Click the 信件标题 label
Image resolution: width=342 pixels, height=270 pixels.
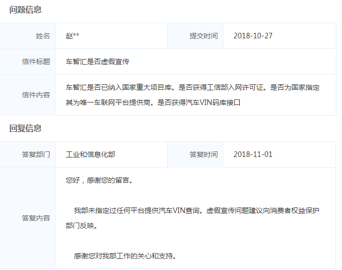[x=36, y=62]
